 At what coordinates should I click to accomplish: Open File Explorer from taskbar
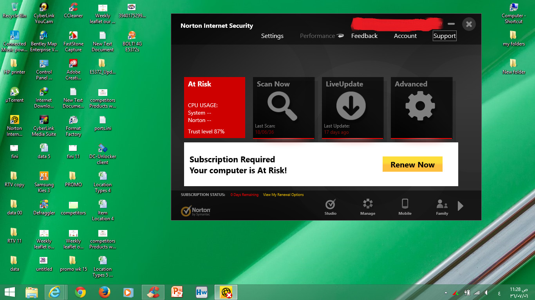pyautogui.click(x=32, y=292)
